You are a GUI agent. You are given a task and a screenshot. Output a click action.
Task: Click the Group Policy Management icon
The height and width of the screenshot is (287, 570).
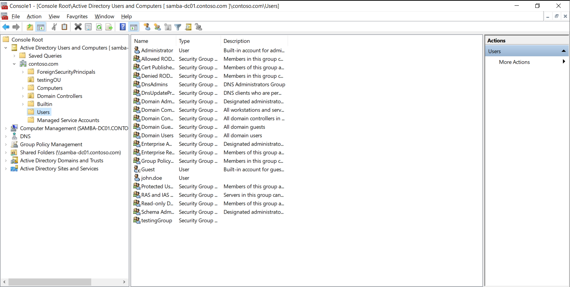(x=14, y=144)
